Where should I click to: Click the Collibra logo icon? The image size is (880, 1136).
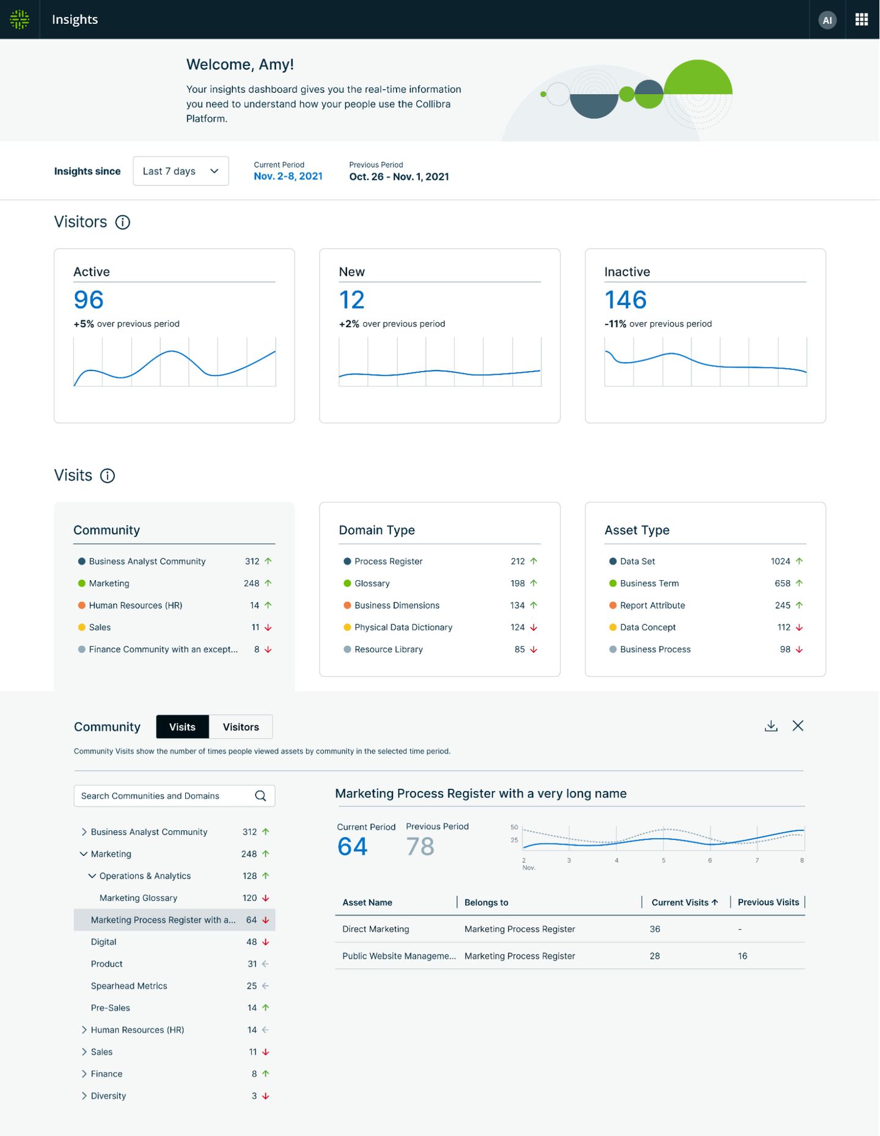tap(20, 20)
